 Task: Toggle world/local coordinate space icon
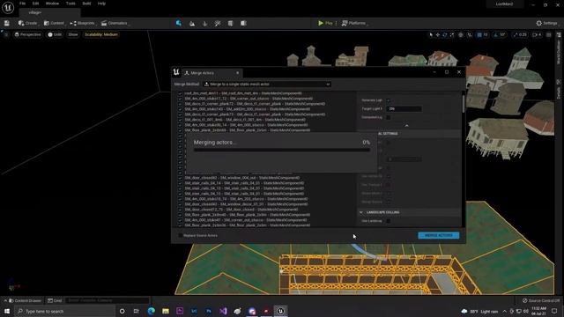pos(461,35)
